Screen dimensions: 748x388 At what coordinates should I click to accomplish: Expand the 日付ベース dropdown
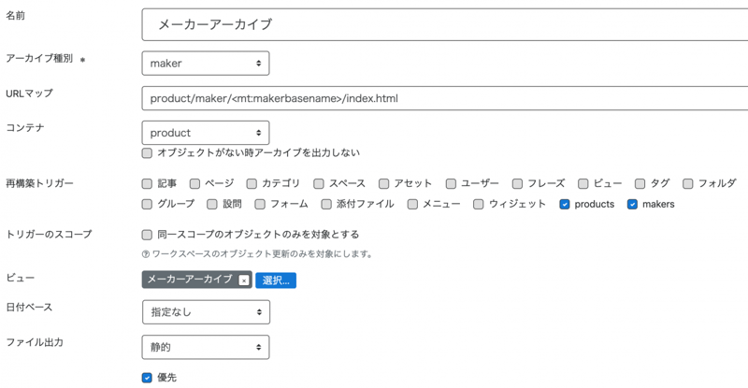pos(205,311)
